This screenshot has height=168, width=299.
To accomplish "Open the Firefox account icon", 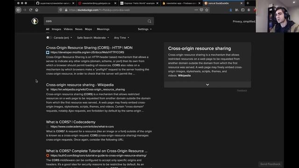I will pos(249,10).
